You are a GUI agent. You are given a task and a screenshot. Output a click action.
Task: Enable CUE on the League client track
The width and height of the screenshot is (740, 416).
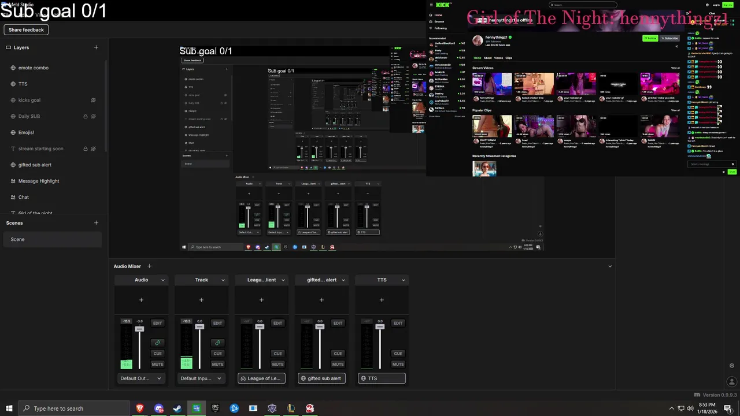point(277,353)
